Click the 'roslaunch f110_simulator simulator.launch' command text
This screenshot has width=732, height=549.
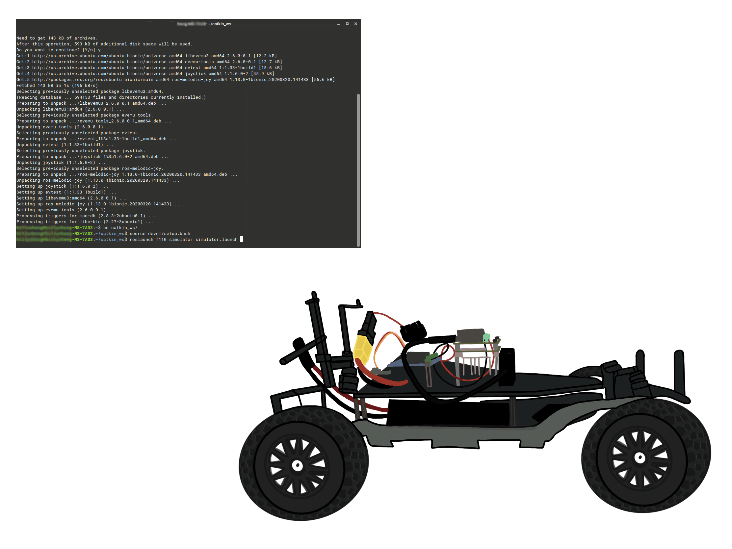click(x=184, y=239)
